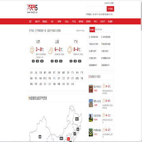Click last dark forecast button under Guangzhou
This screenshot has width=142, height=142.
[79, 61]
